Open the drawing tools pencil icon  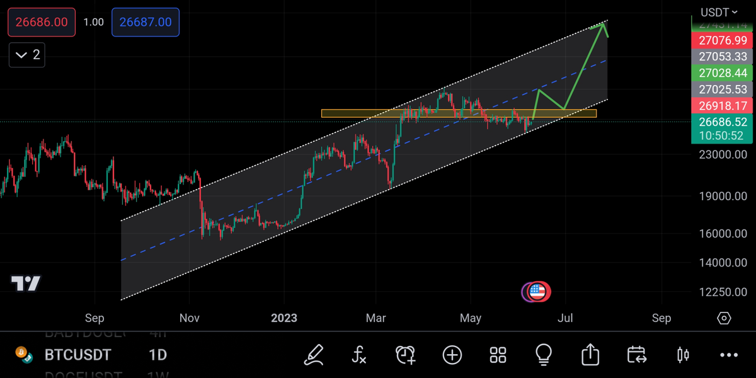(314, 355)
